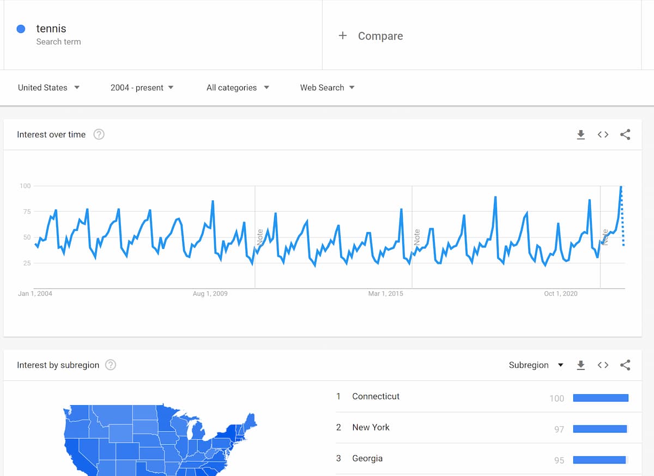Click the blue dot beside tennis term

(x=21, y=29)
